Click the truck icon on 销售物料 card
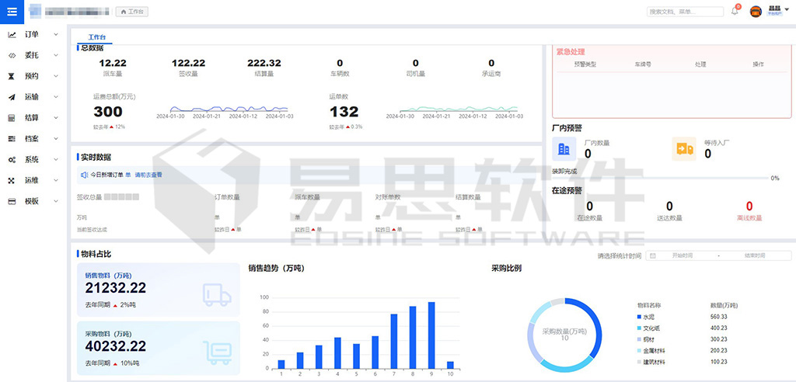Image resolution: width=796 pixels, height=382 pixels. [x=217, y=294]
